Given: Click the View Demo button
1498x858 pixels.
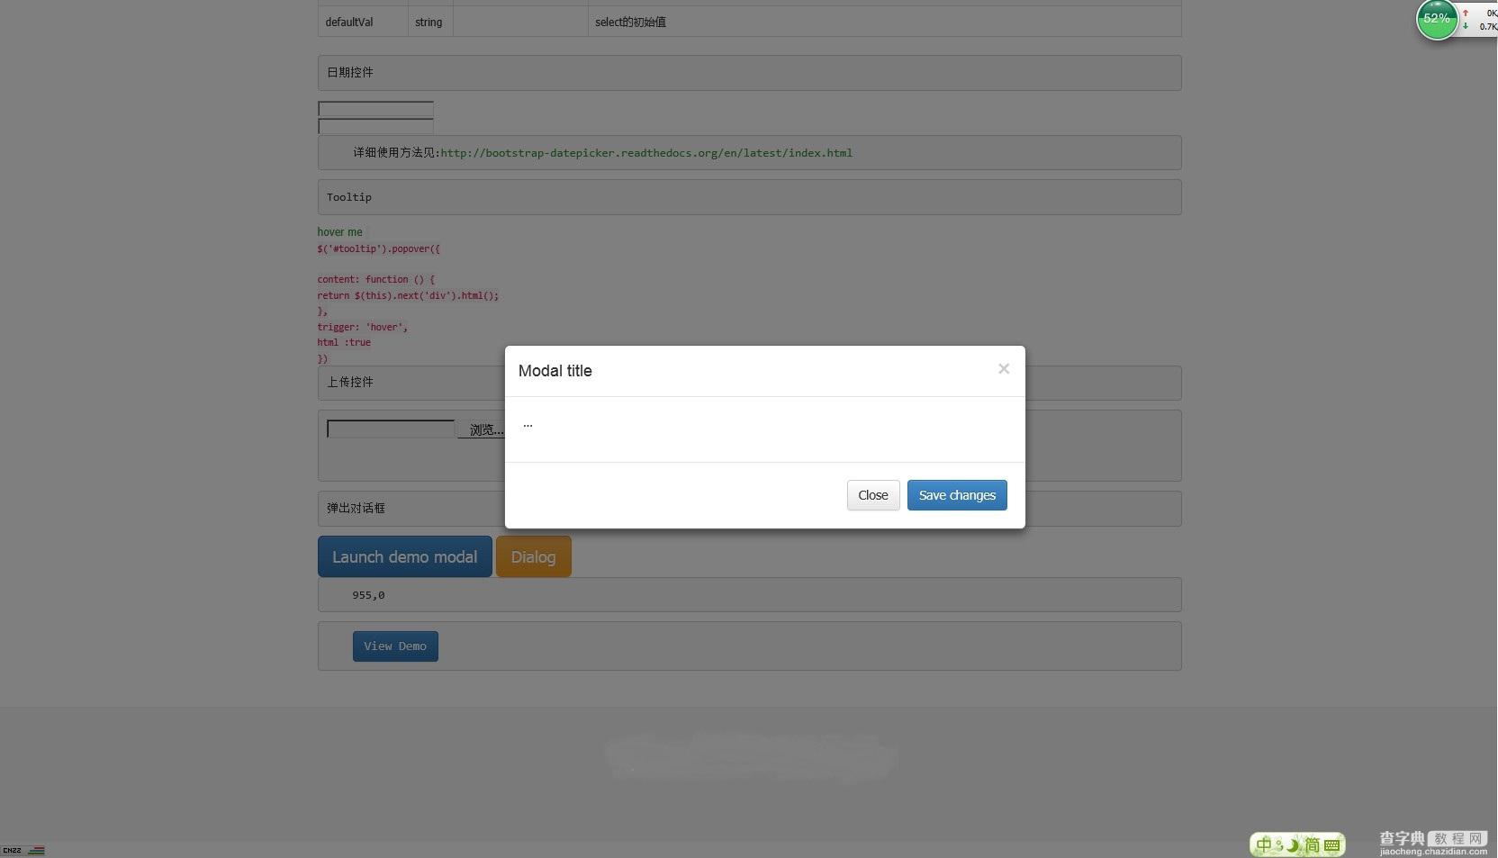Looking at the screenshot, I should pos(395,646).
